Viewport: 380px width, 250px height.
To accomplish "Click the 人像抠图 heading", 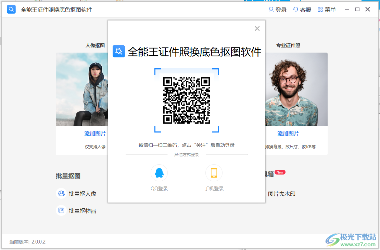I will click(x=95, y=45).
